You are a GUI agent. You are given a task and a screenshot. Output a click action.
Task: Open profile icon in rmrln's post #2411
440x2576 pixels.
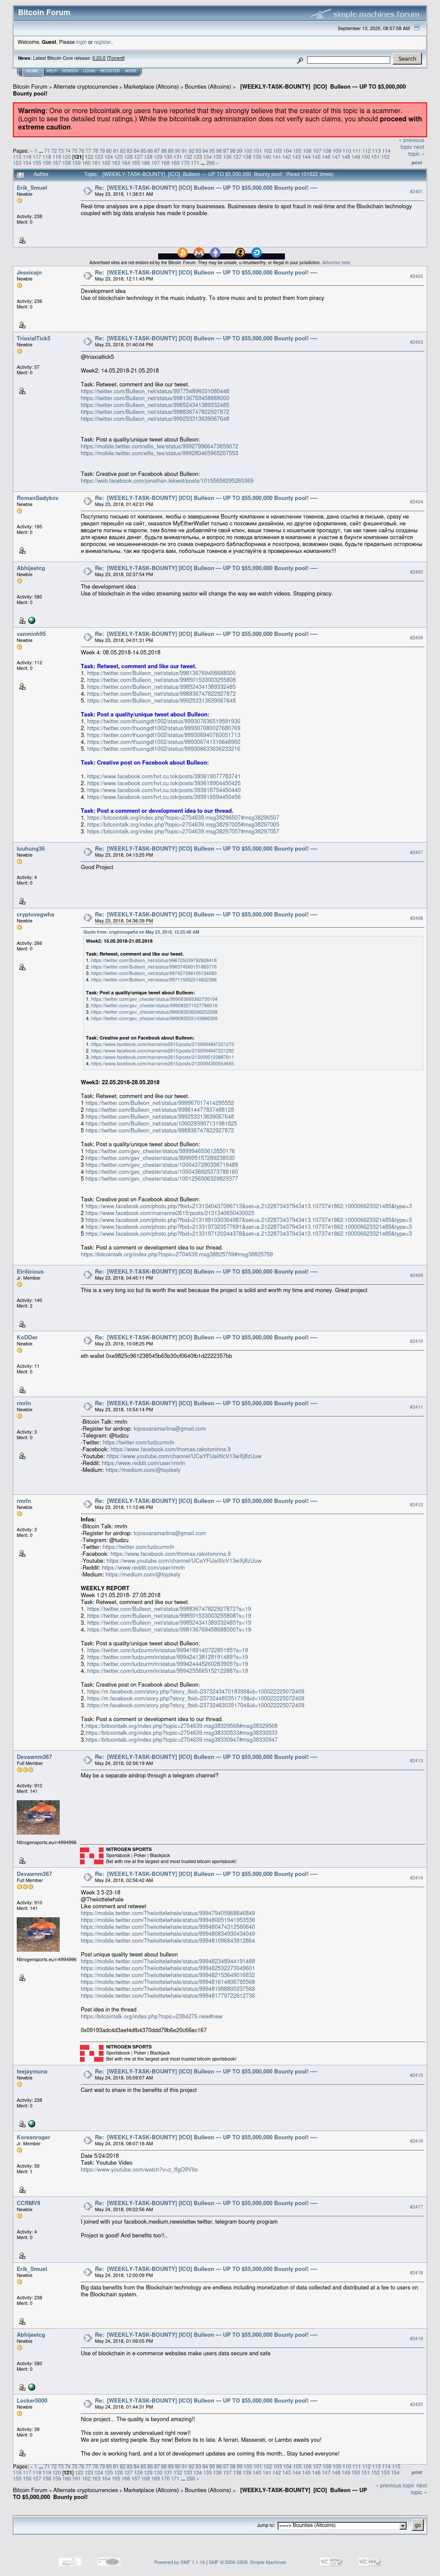pos(22,1455)
